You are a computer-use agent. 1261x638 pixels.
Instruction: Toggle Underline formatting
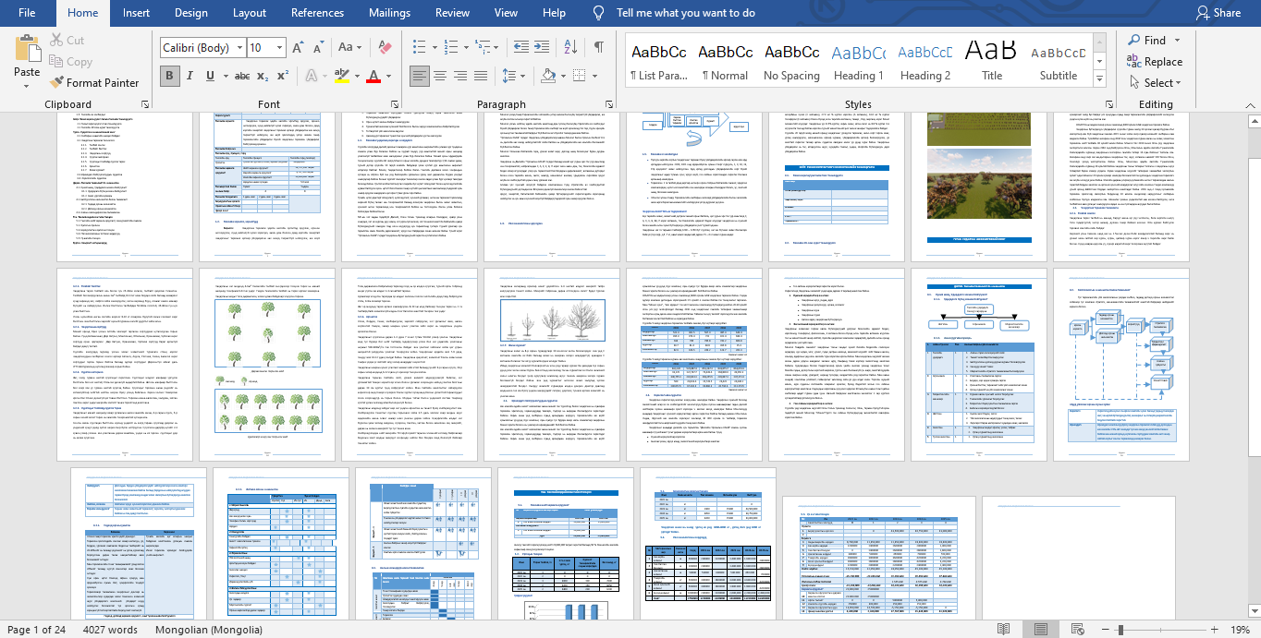(212, 76)
